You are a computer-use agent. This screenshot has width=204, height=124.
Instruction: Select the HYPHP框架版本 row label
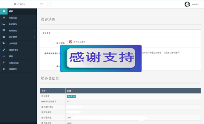point(49,102)
